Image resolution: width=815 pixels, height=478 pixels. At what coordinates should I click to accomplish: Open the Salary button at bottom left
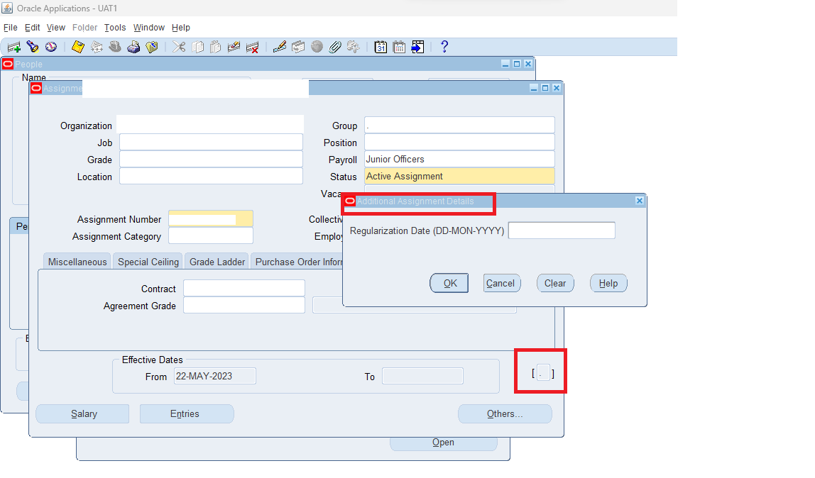tap(82, 413)
